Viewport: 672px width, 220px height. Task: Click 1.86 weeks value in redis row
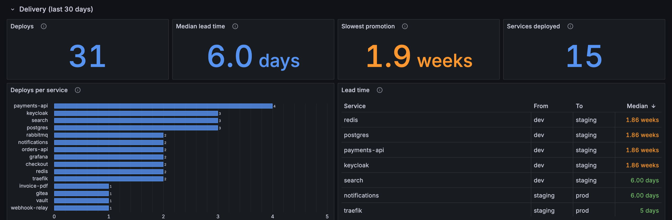(642, 120)
